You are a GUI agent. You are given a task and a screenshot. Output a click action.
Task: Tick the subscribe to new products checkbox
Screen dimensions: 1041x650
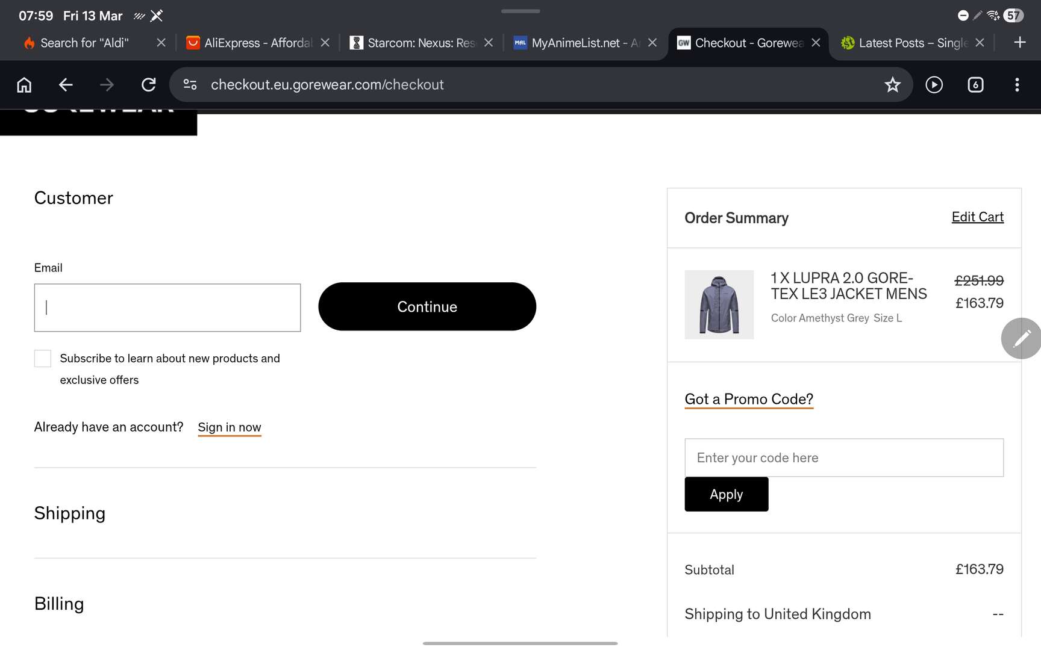[43, 359]
